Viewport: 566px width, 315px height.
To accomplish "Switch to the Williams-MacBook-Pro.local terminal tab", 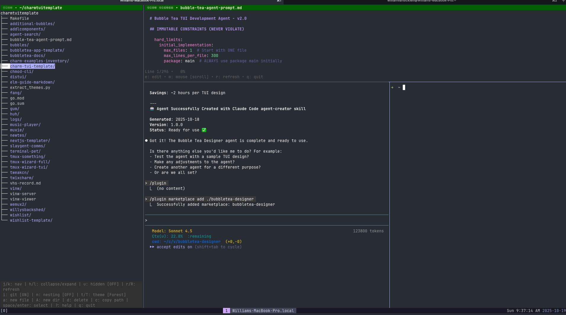I will (142, 1).
